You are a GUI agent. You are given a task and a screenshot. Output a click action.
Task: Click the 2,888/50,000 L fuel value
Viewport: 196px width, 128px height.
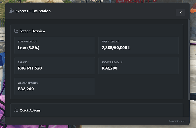click(116, 48)
